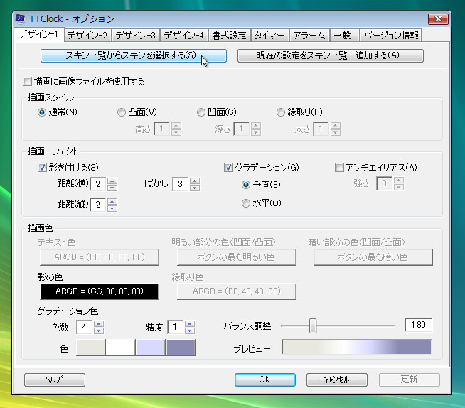Screen dimensions: 465x408
Task: Select the 縁取り(H) drawing style
Action: 281,112
